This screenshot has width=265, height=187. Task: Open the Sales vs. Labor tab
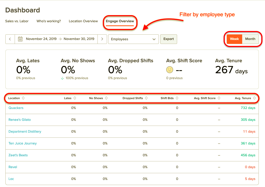(17, 21)
